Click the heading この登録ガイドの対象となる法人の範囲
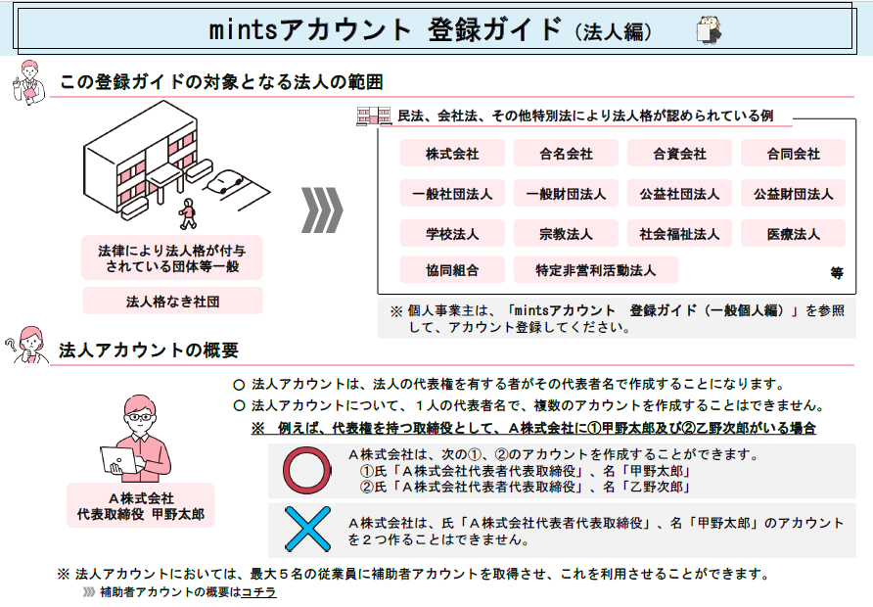 [221, 82]
